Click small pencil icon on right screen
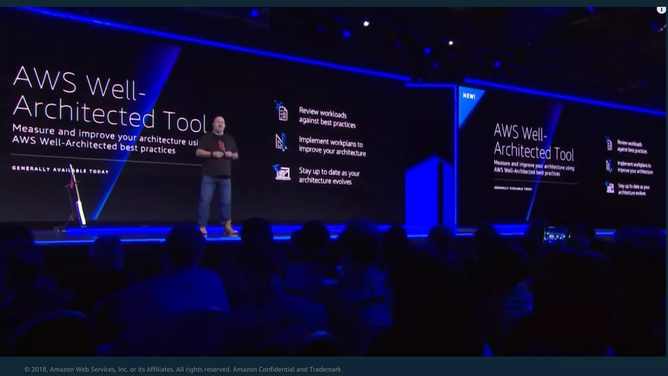Screen dimensions: 668x376 (x=609, y=165)
